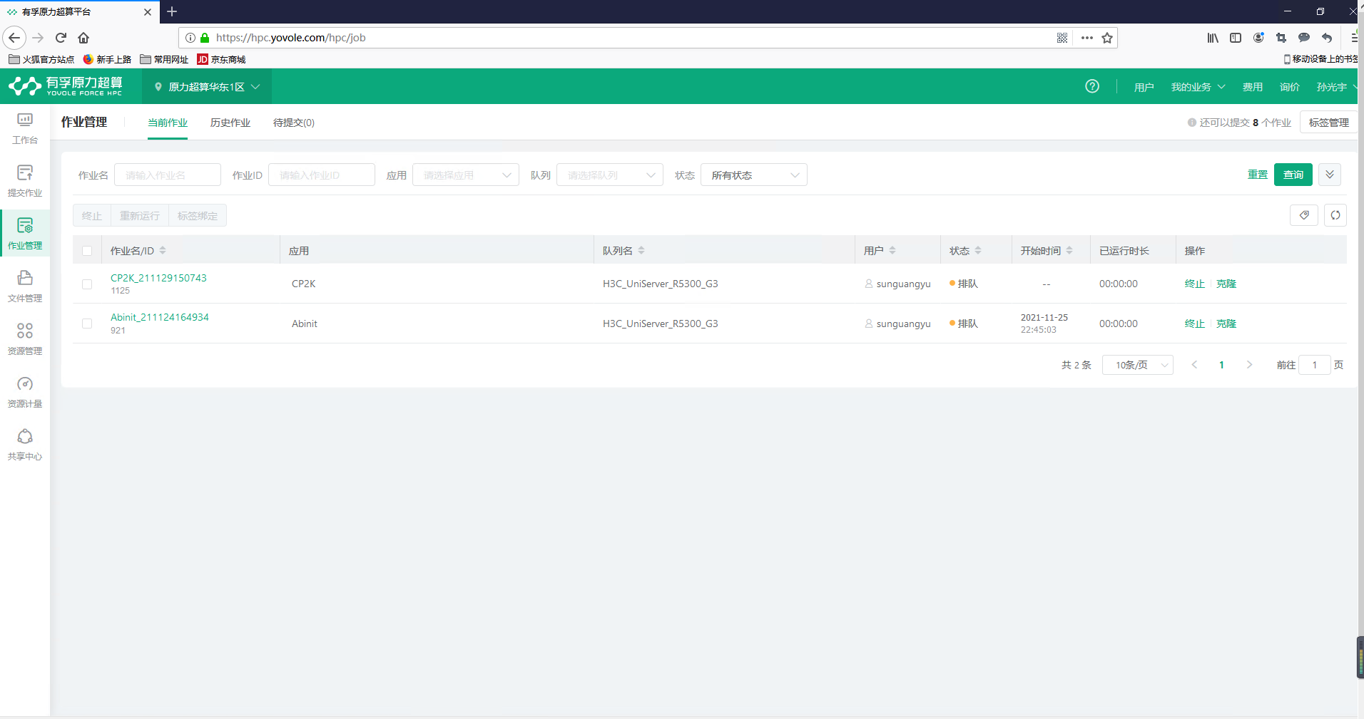The width and height of the screenshot is (1364, 719).
Task: Sort by 作业名/ID column arrows
Action: click(163, 250)
